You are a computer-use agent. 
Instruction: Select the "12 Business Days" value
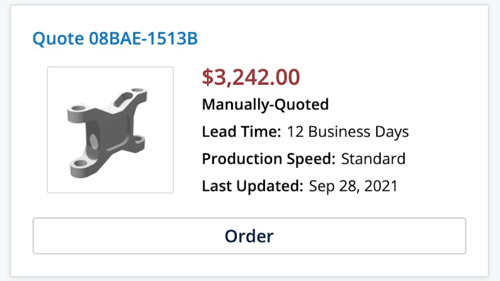tap(348, 133)
